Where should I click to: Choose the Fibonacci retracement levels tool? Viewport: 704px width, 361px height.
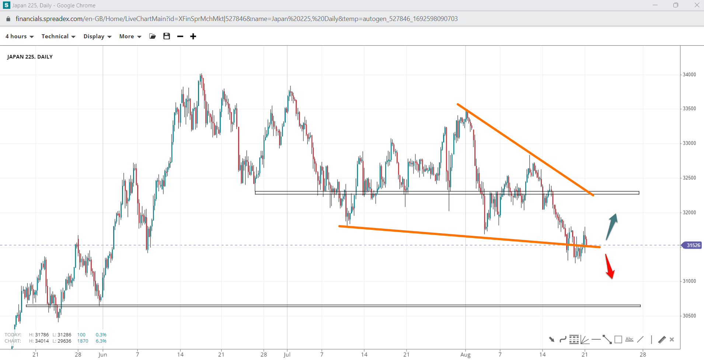click(x=574, y=340)
